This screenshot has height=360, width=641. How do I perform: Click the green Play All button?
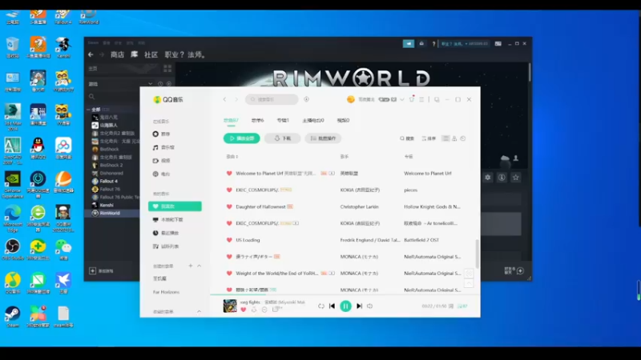[242, 138]
